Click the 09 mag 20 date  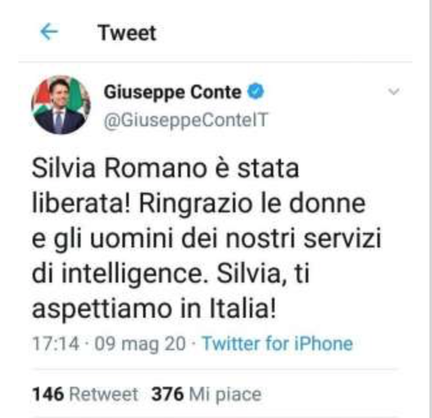[140, 344]
